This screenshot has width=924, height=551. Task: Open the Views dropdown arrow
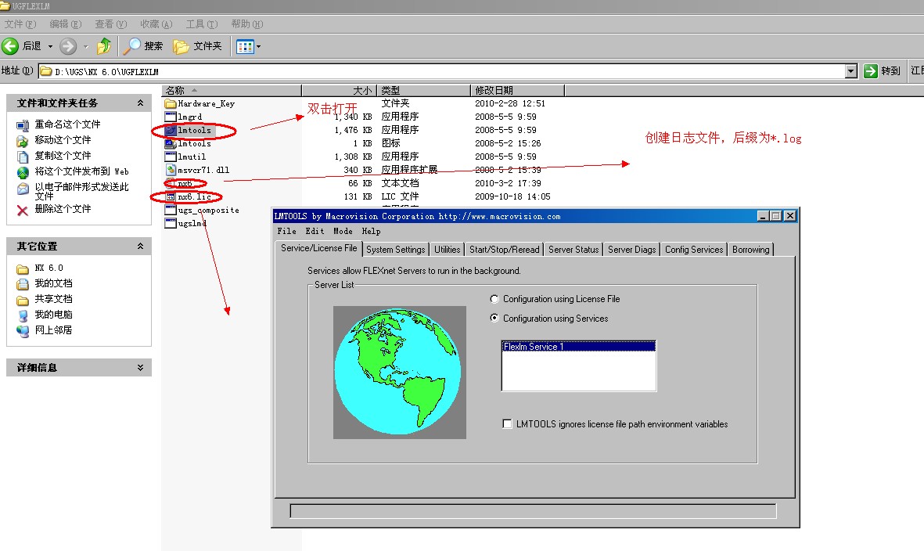point(258,46)
